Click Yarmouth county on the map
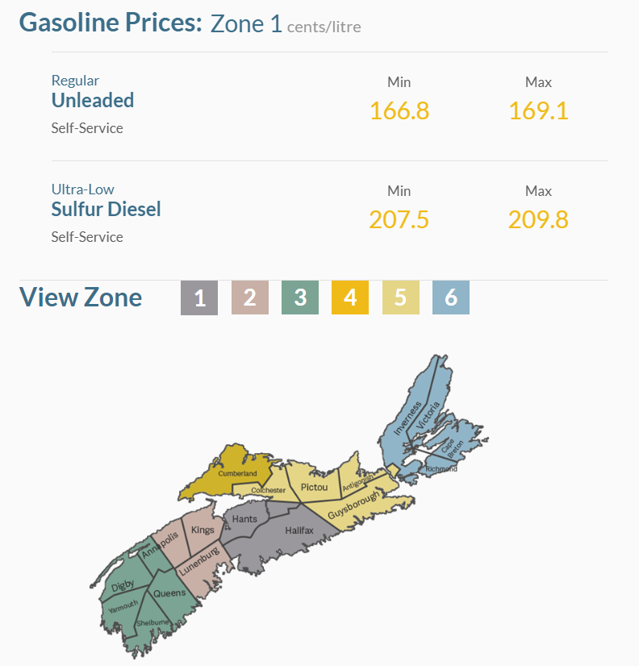The height and width of the screenshot is (666, 639). point(123,607)
